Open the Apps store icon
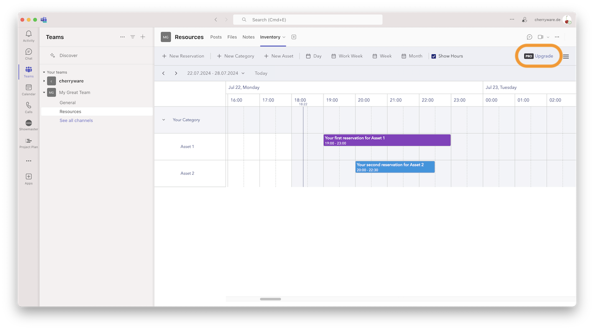This screenshot has width=594, height=330. click(x=29, y=177)
